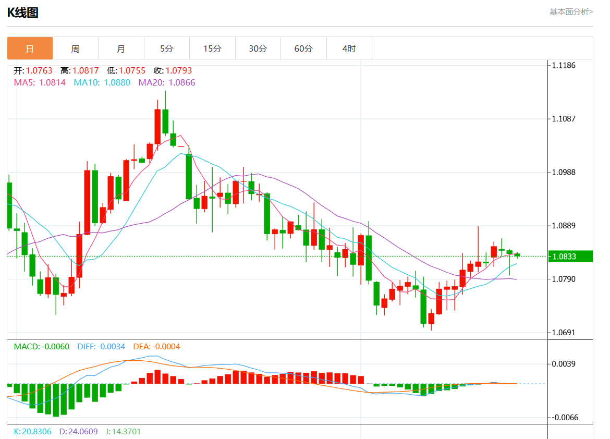Click the closing price 1.0793

178,70
